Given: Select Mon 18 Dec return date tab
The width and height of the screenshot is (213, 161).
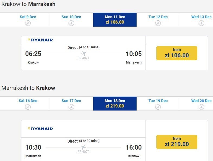Looking at the screenshot, I should pyautogui.click(x=115, y=103).
